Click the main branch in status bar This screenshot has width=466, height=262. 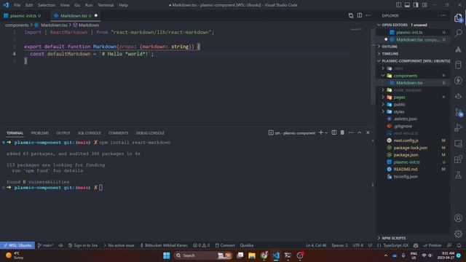[x=45, y=245]
